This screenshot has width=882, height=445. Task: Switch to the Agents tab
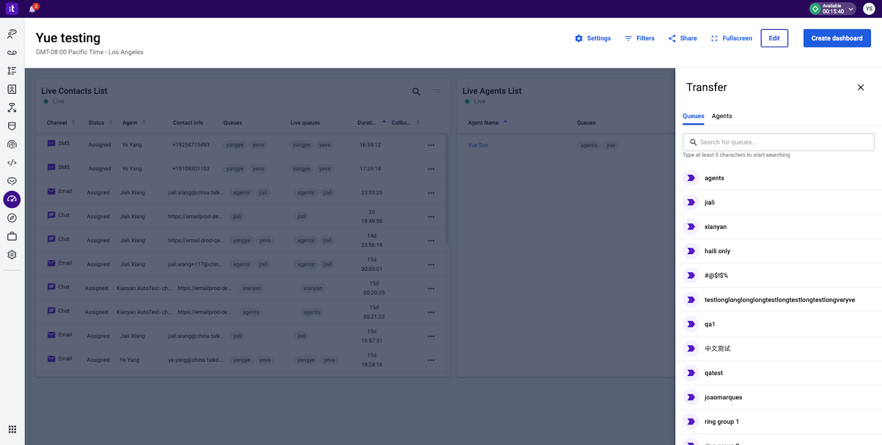[722, 116]
